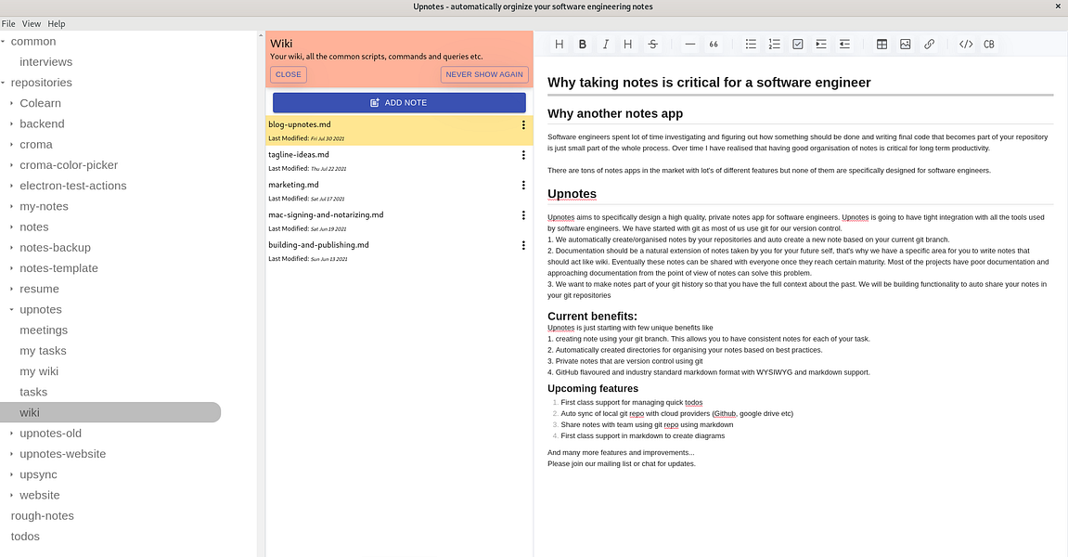Select the meetings folder under upnotes

pyautogui.click(x=44, y=330)
